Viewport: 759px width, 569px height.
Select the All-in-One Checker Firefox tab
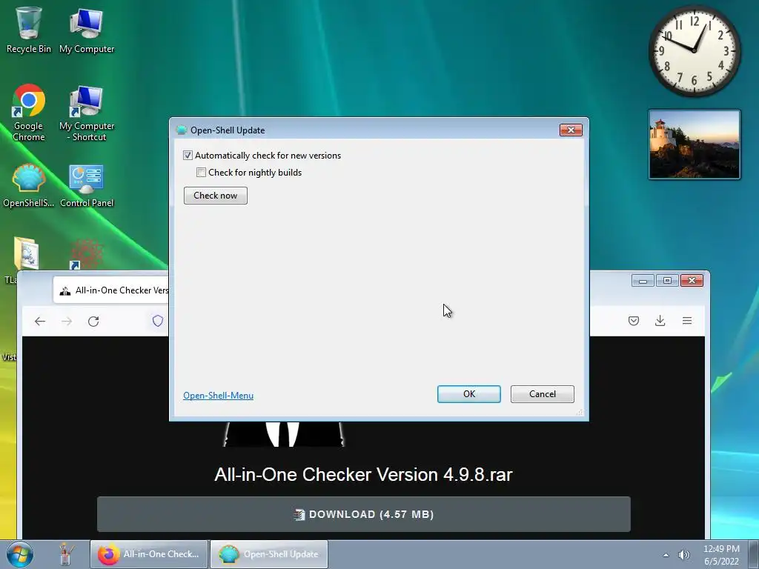click(111, 290)
